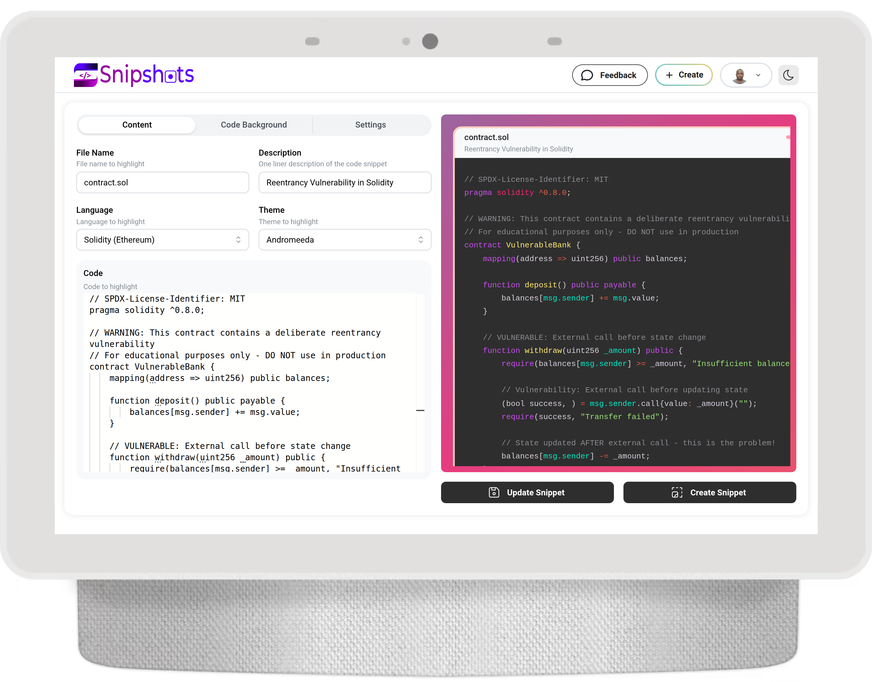Screen dimensions: 872x682
Task: Click the plus icon on the Create button
Action: 669,75
